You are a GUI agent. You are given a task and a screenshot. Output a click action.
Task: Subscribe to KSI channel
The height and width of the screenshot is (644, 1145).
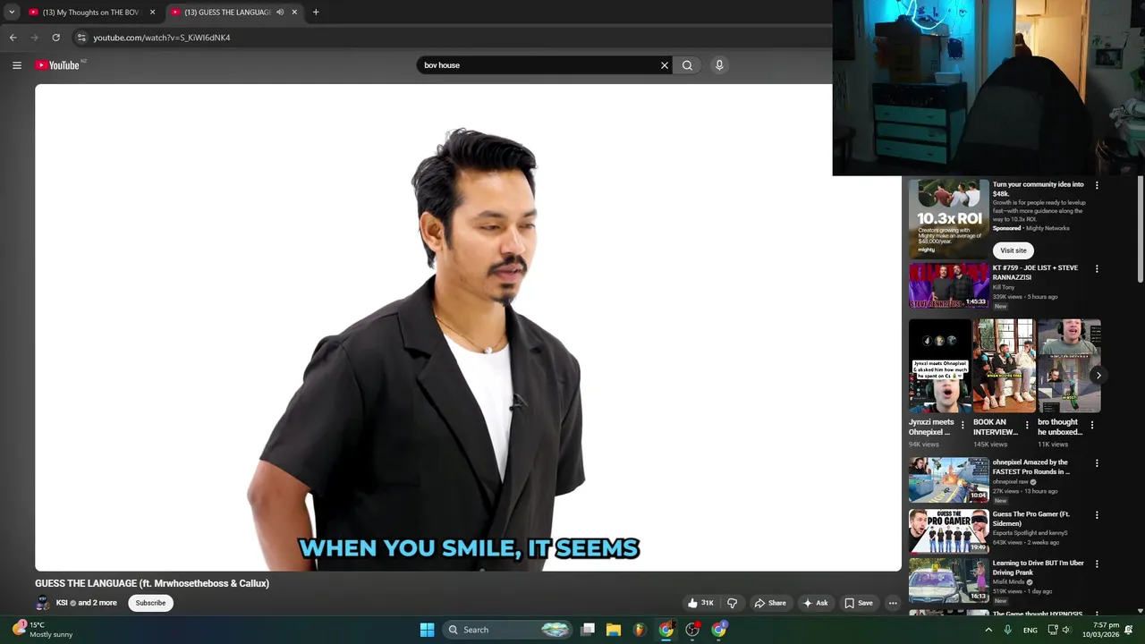point(150,603)
